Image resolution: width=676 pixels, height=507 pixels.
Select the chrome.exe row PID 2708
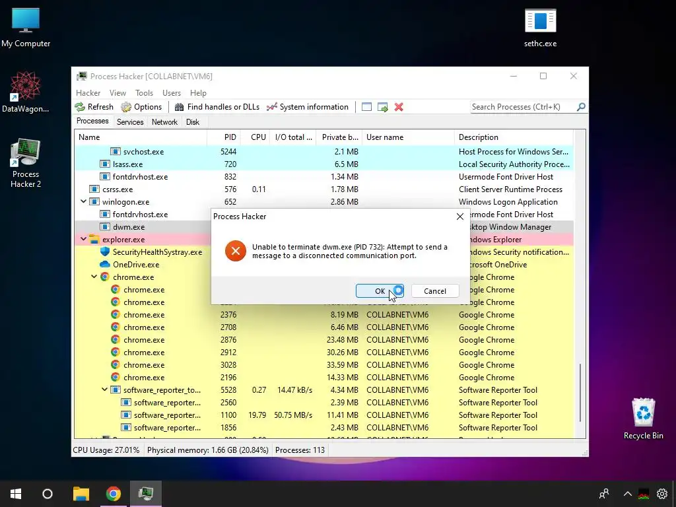pyautogui.click(x=323, y=327)
